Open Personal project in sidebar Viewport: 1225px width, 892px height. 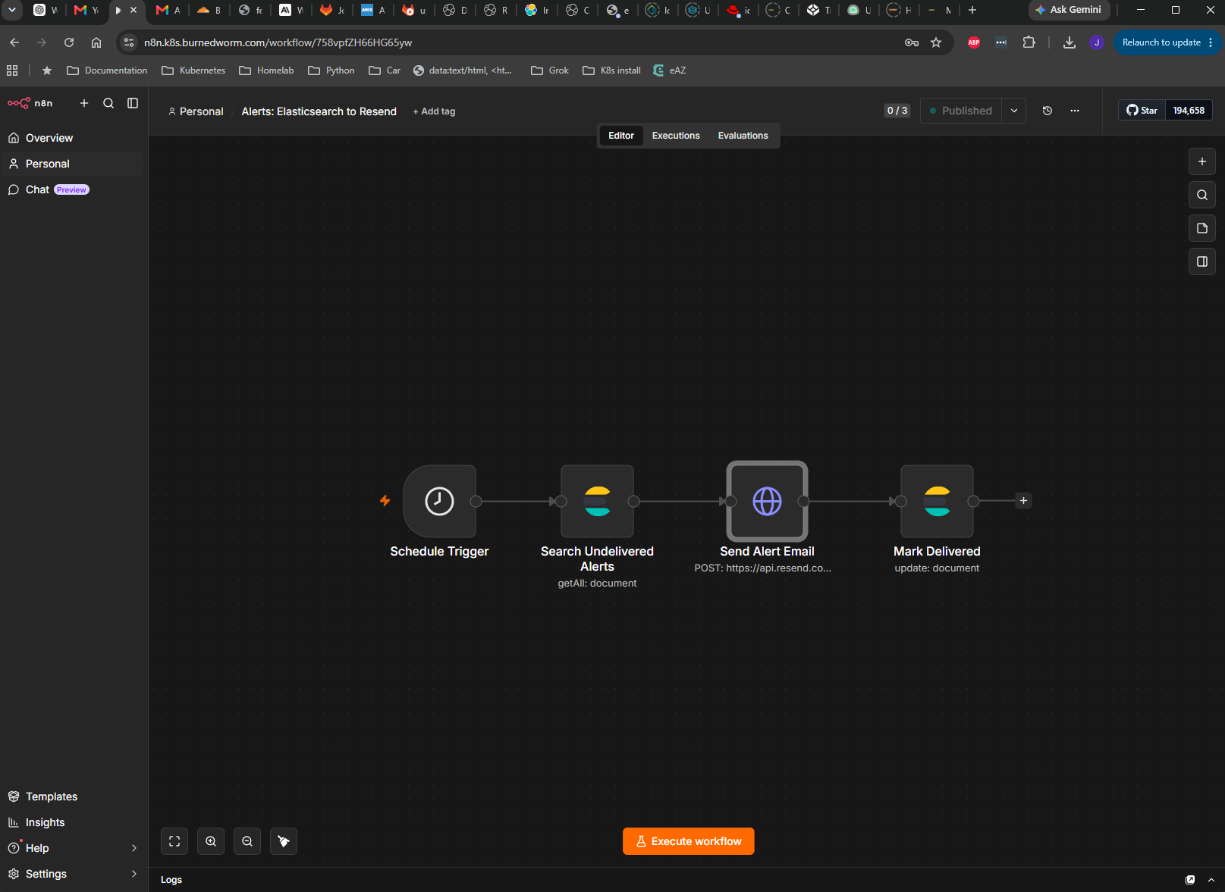(72, 164)
